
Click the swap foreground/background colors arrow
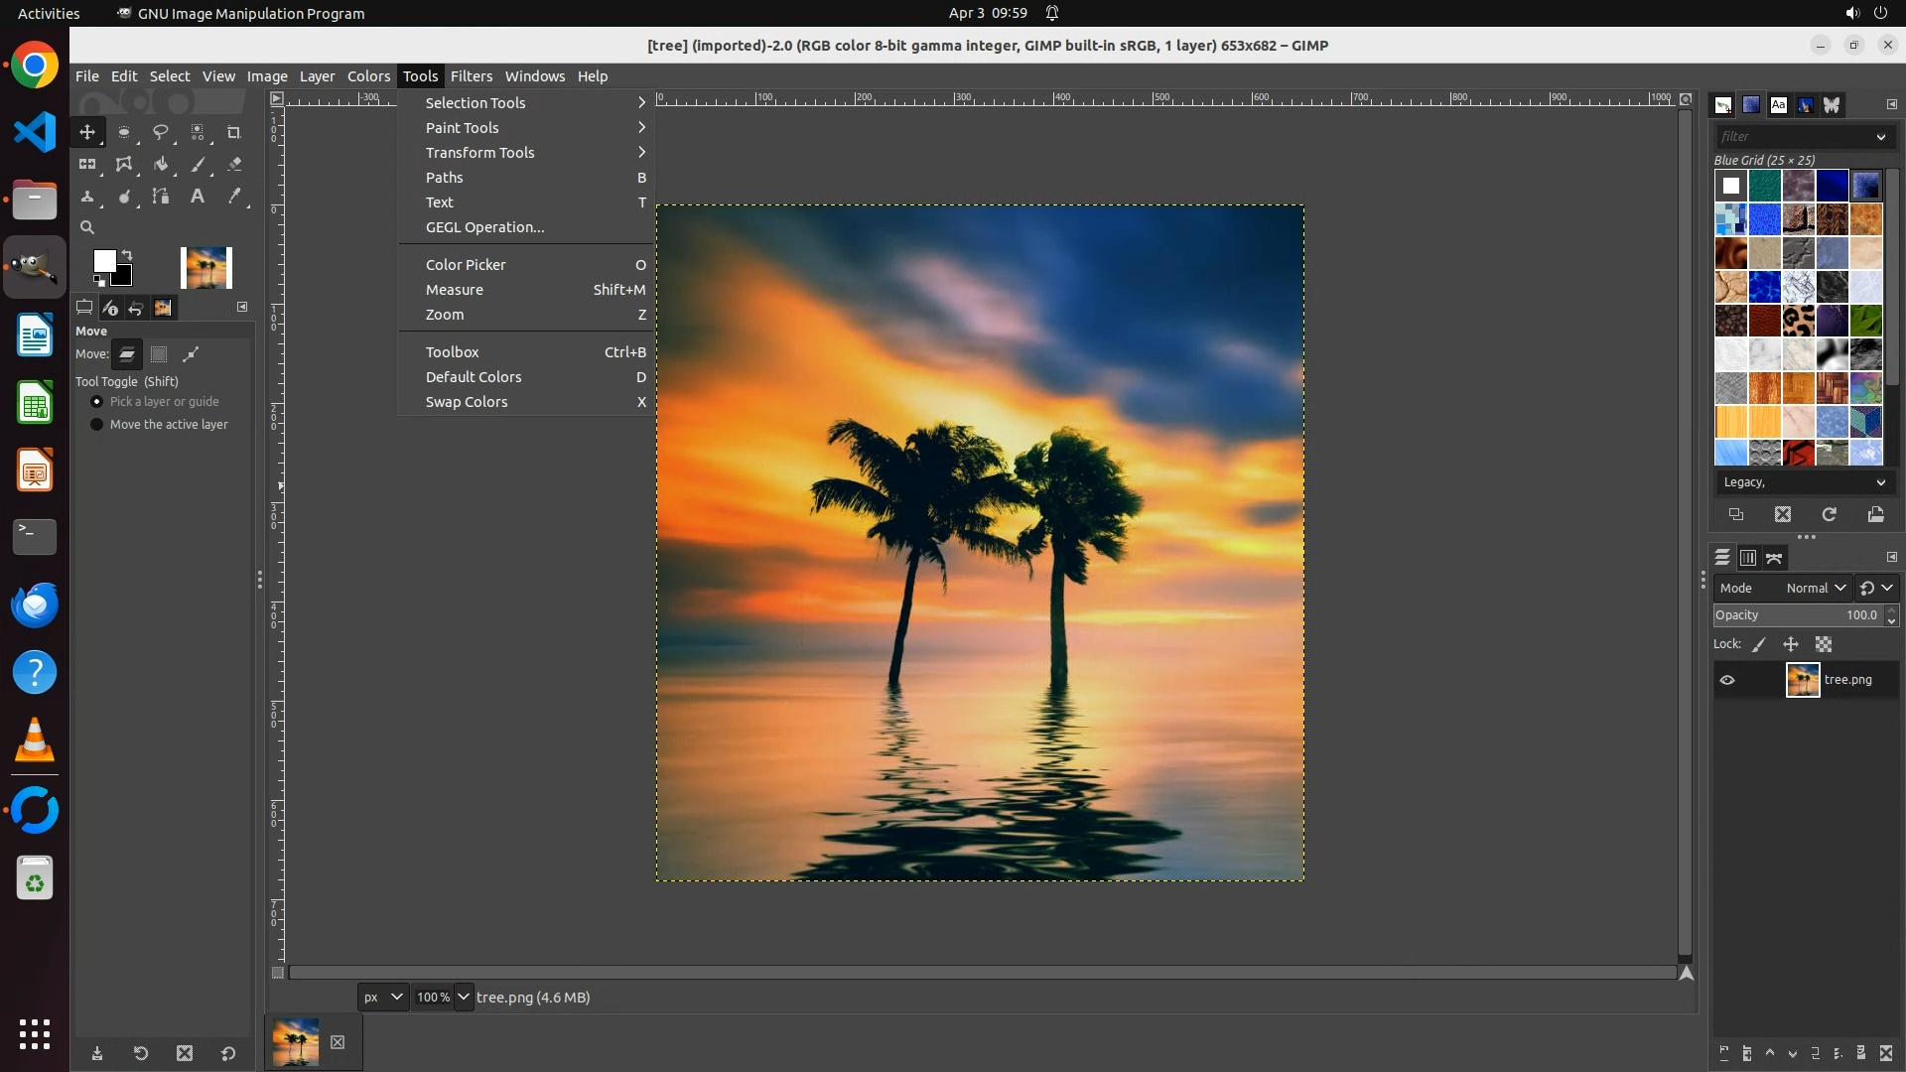[127, 255]
